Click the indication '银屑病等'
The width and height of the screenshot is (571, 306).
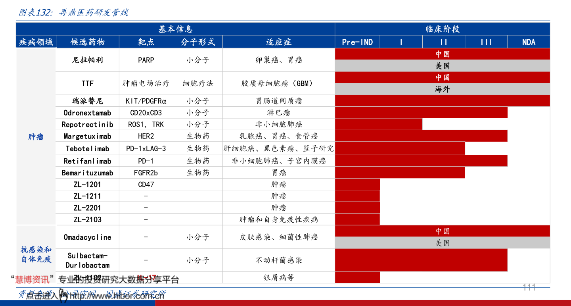pyautogui.click(x=279, y=277)
